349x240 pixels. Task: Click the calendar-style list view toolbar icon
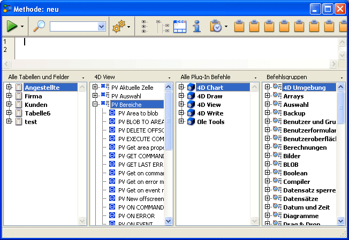click(x=180, y=26)
